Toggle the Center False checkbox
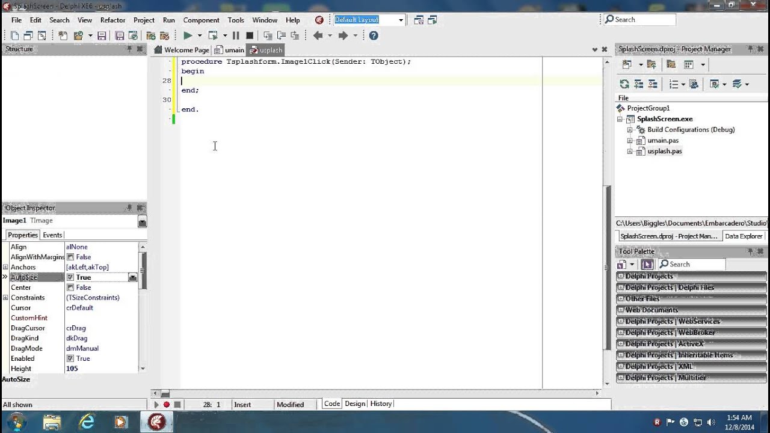This screenshot has height=433, width=770. (x=70, y=287)
